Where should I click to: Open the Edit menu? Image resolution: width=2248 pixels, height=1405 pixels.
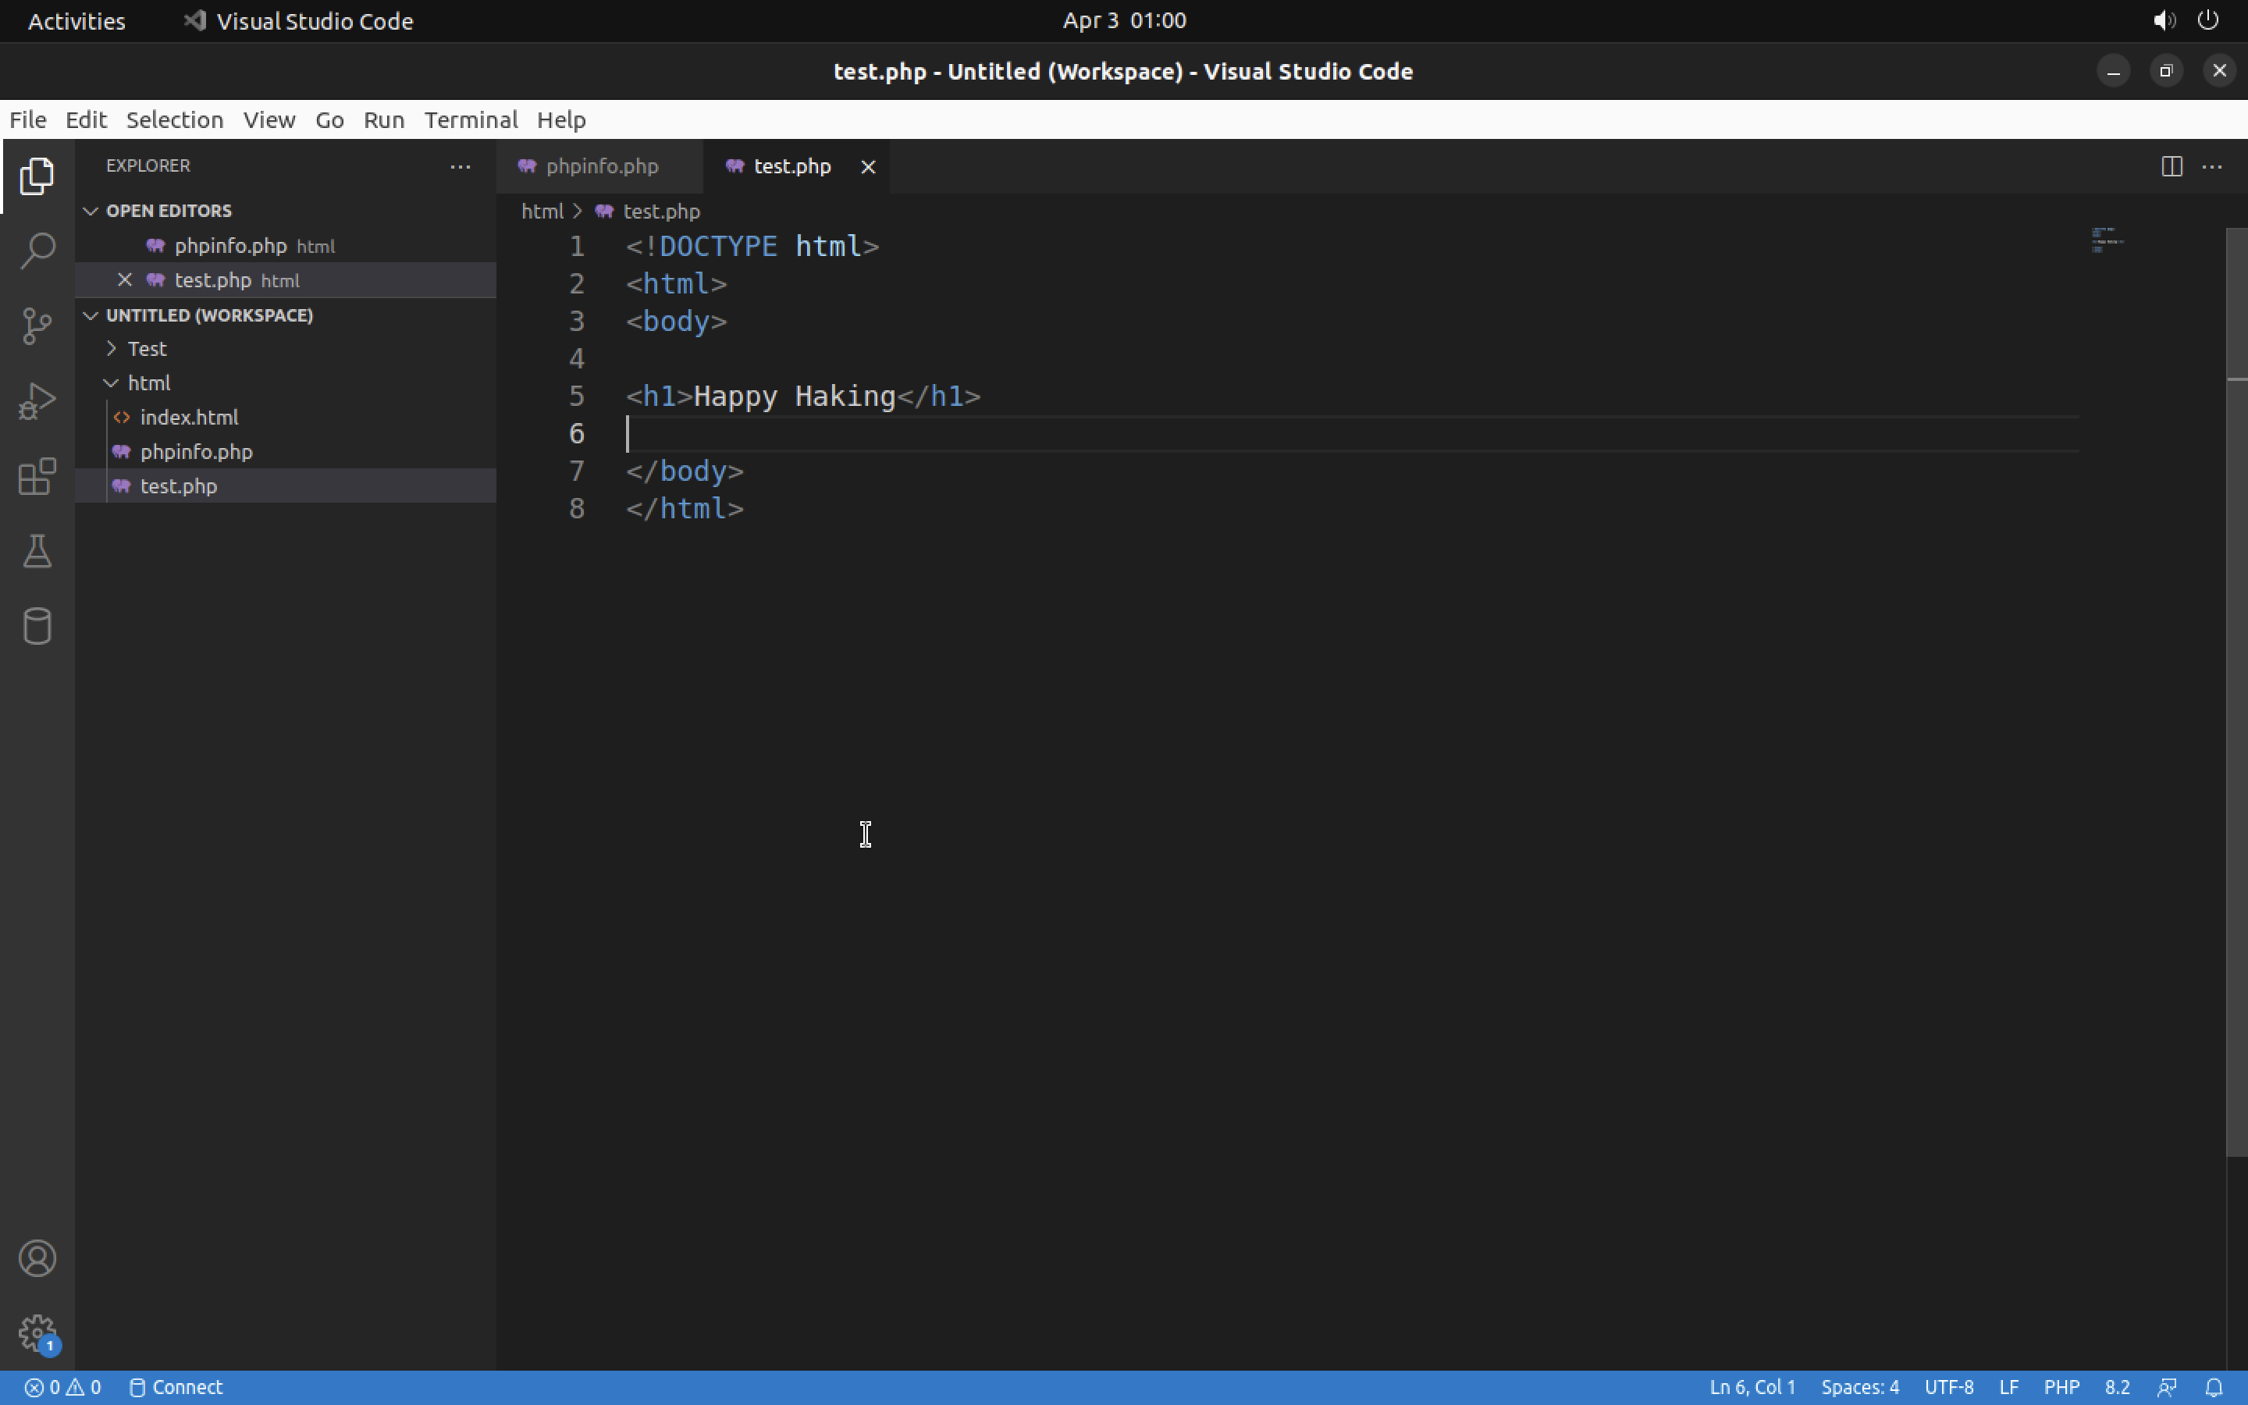tap(87, 120)
